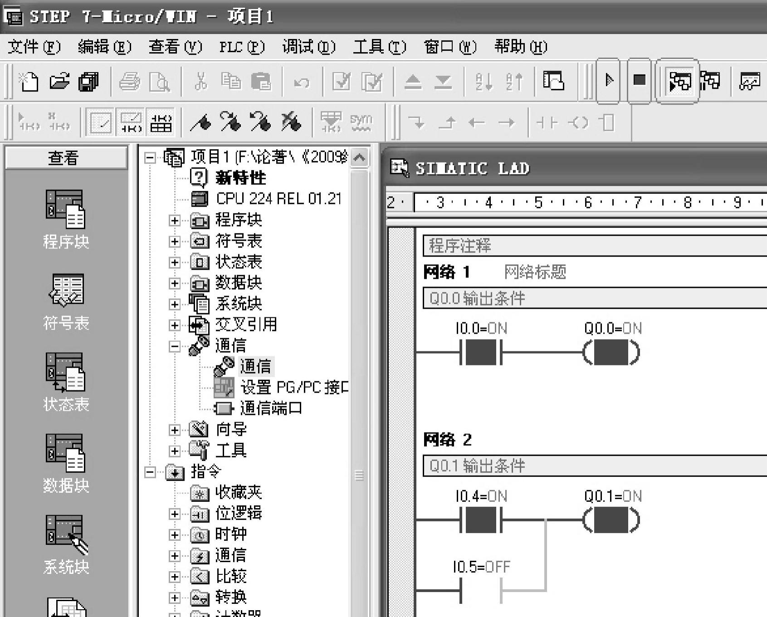Open the 文件 menu
Viewport: 767px width, 617px height.
pyautogui.click(x=34, y=47)
